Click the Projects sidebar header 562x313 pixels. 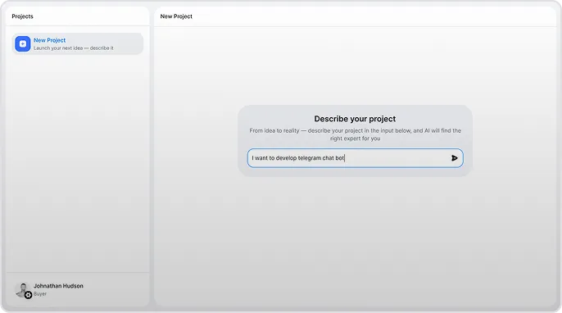pyautogui.click(x=22, y=16)
